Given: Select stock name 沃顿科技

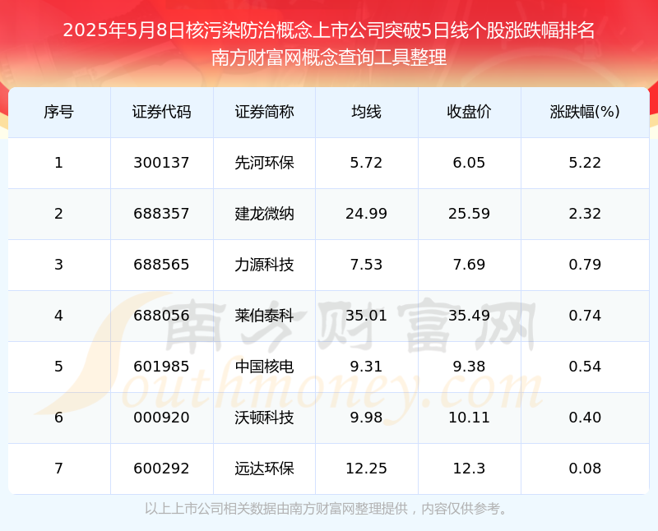Looking at the screenshot, I should point(264,418).
